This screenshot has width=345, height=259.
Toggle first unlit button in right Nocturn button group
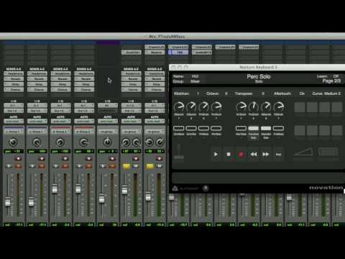(241, 128)
